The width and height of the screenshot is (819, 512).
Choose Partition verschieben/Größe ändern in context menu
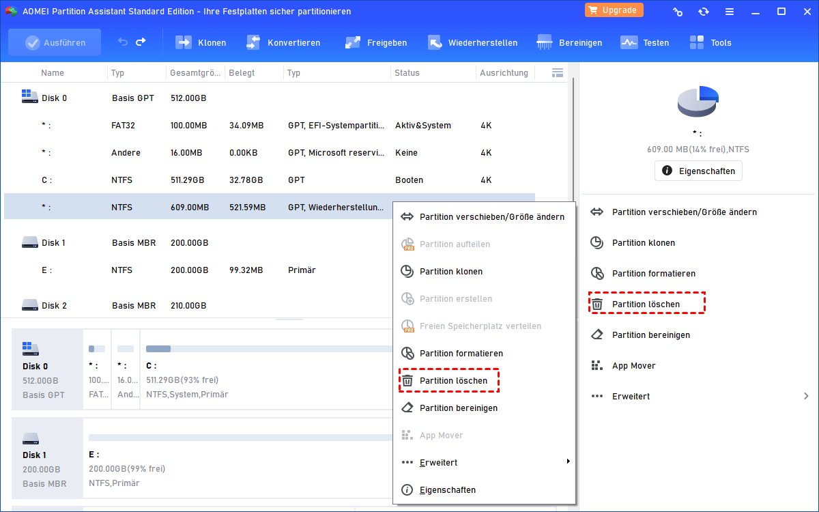484,217
